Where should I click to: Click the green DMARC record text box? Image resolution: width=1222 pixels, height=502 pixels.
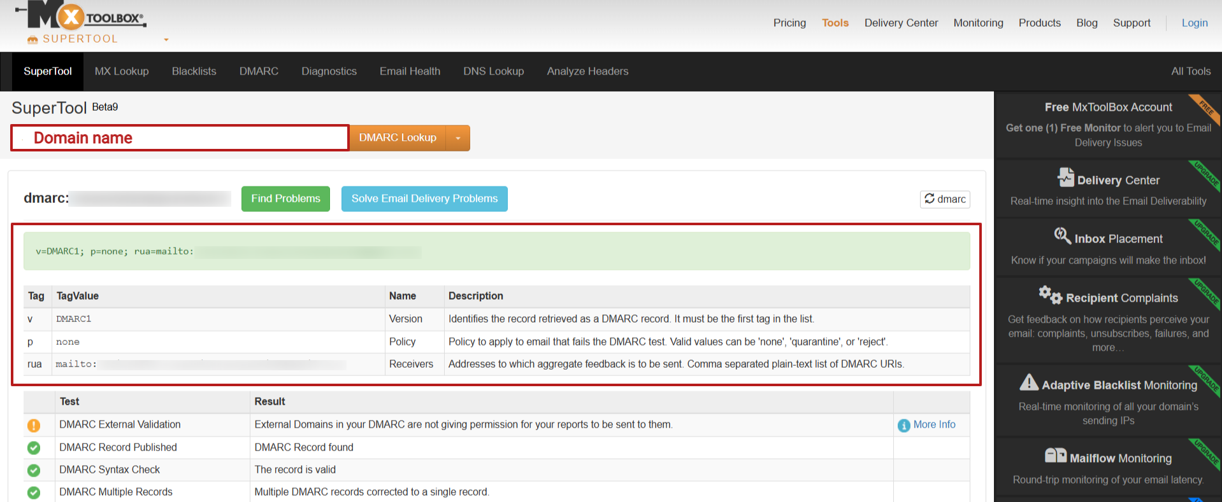pyautogui.click(x=496, y=251)
